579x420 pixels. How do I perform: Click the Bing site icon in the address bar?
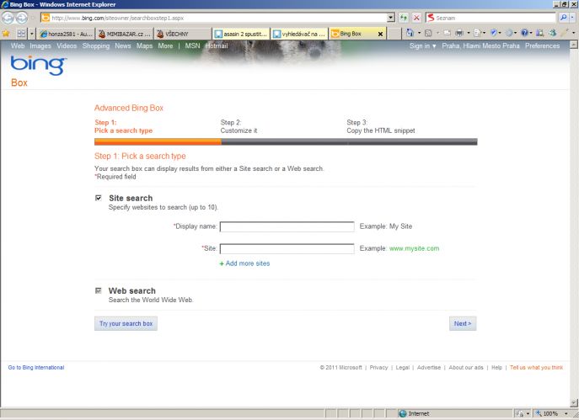coord(46,18)
